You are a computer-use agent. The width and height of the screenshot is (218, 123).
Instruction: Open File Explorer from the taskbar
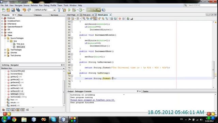[24, 119]
